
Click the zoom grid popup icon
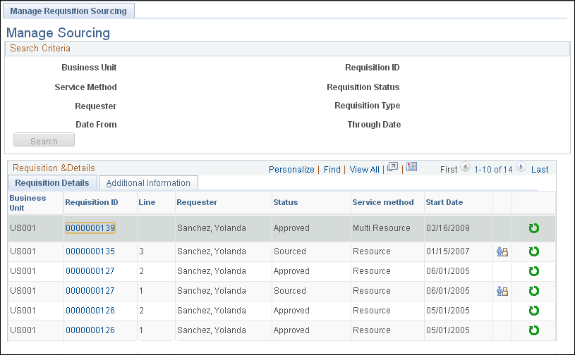(392, 167)
